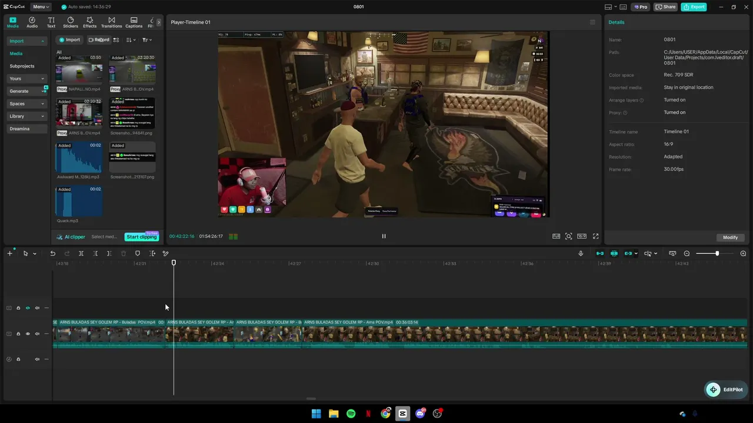Zoom in the timeline with plus icon
The width and height of the screenshot is (753, 423).
click(x=743, y=253)
